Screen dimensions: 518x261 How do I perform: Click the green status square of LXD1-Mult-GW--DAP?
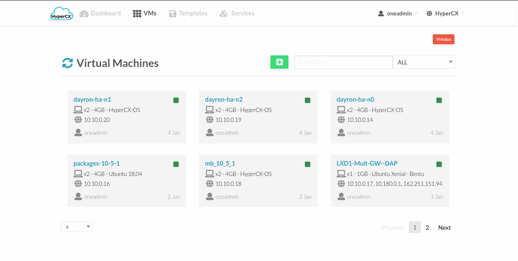pyautogui.click(x=439, y=164)
